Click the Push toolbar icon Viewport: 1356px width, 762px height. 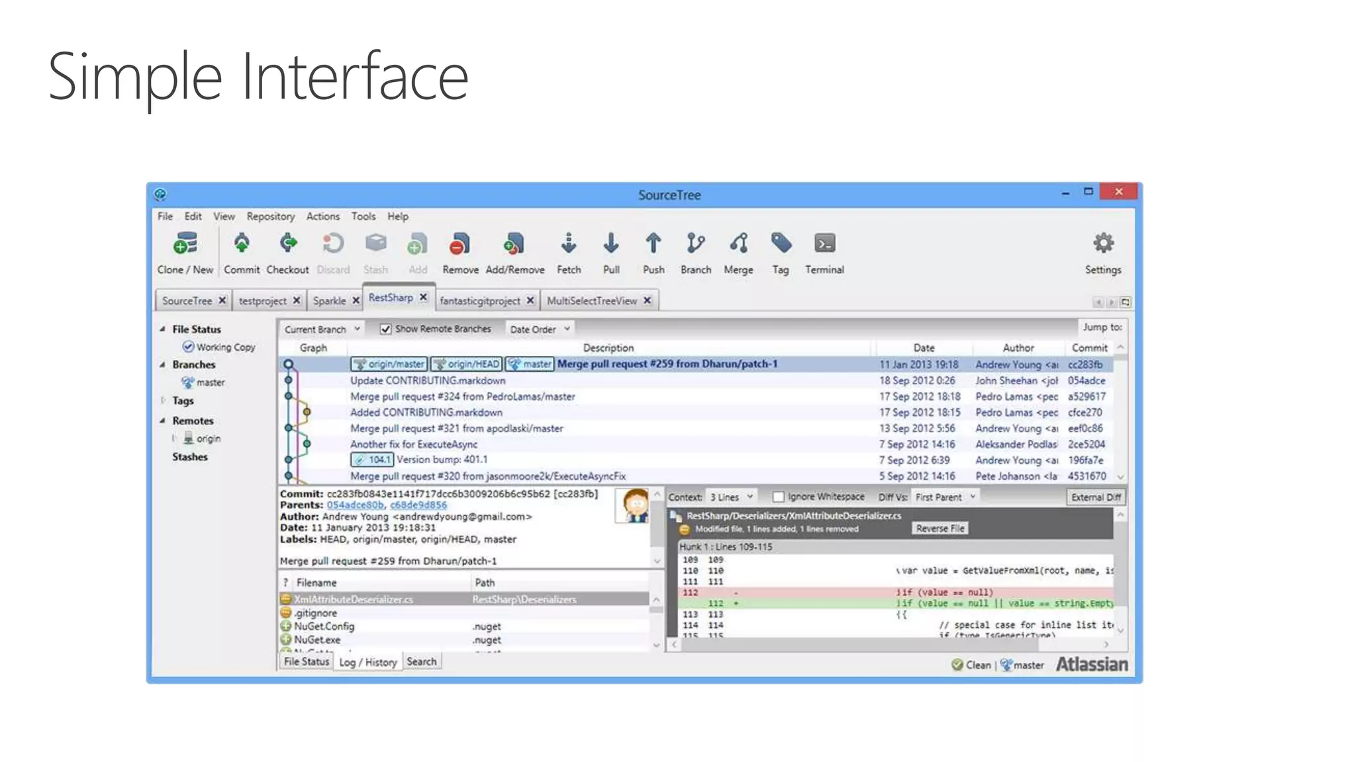(x=654, y=244)
